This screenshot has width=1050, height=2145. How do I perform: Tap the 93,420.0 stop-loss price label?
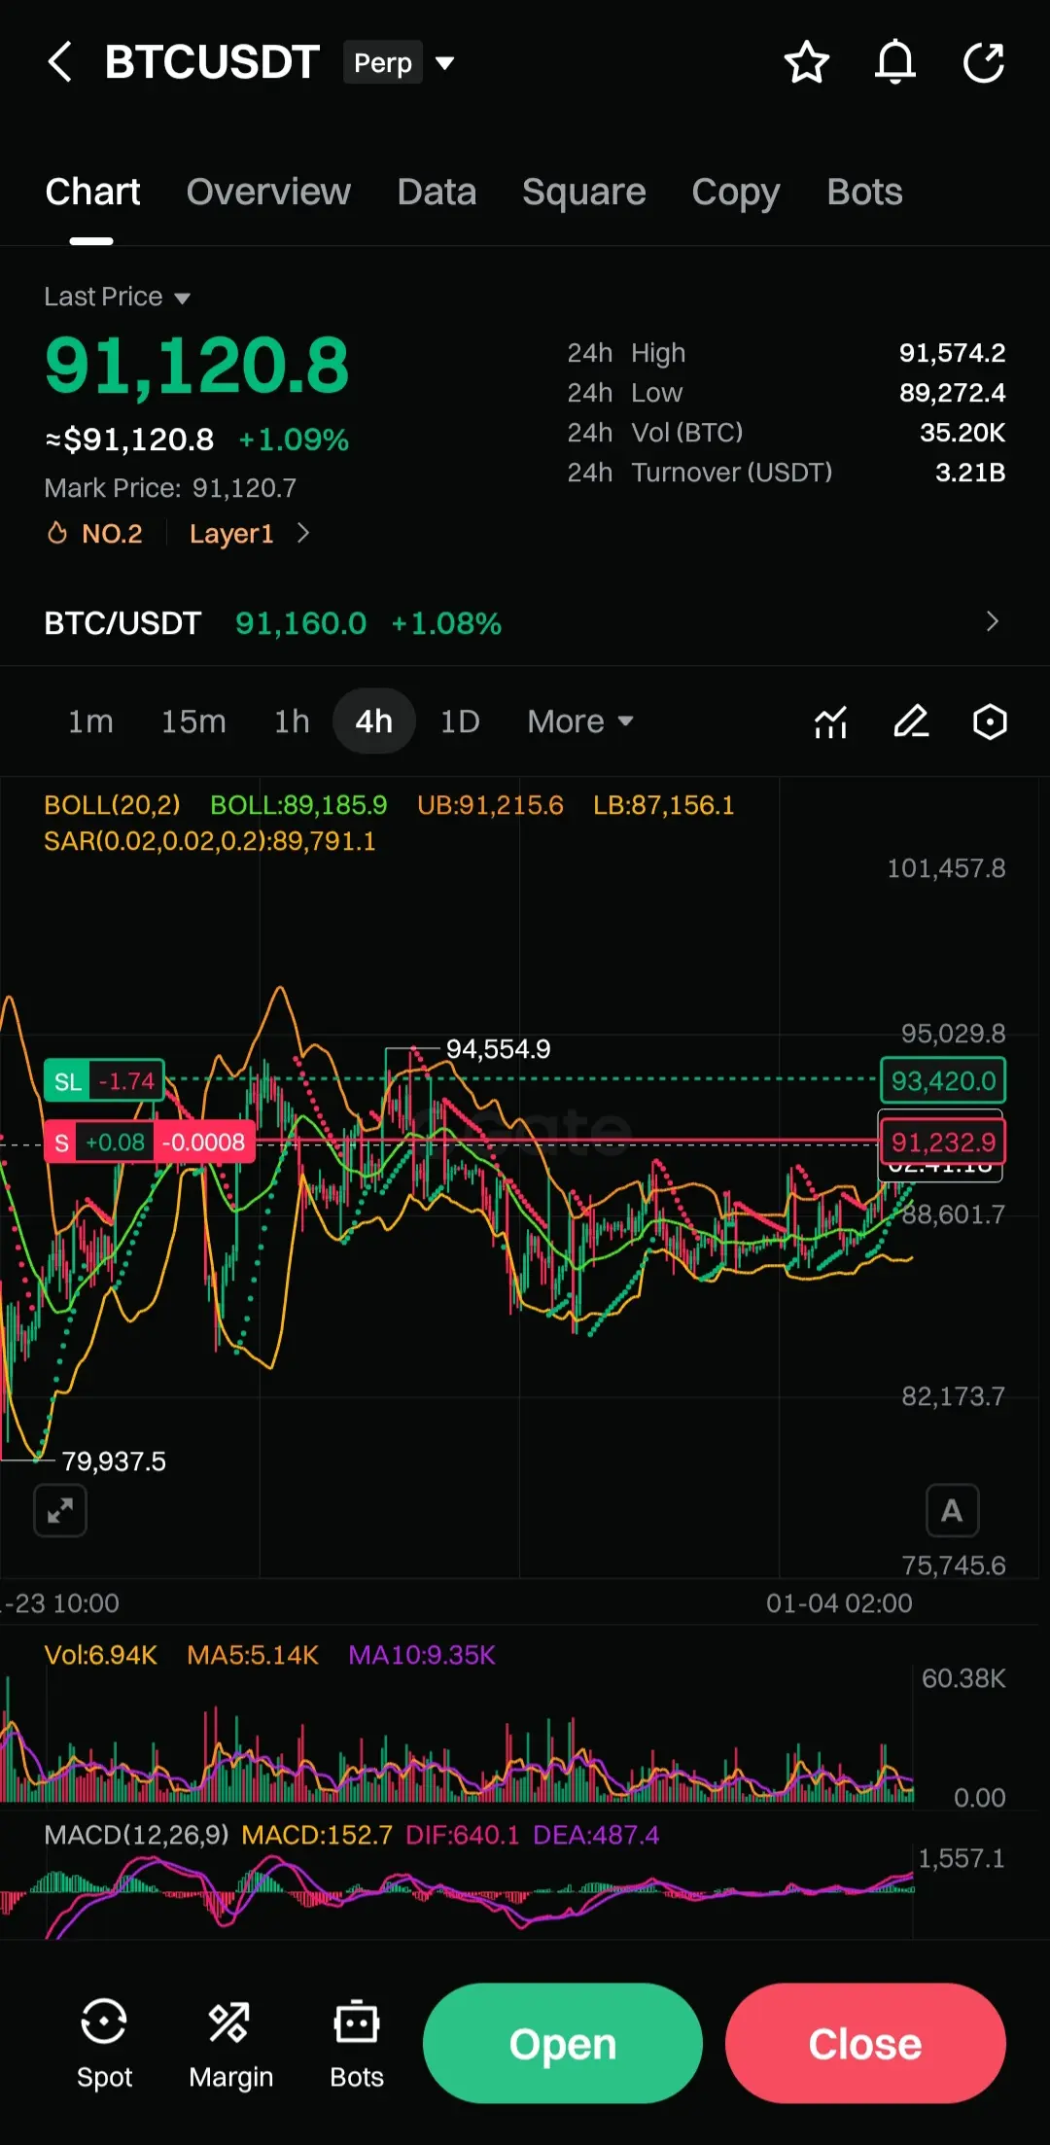pyautogui.click(x=943, y=1080)
